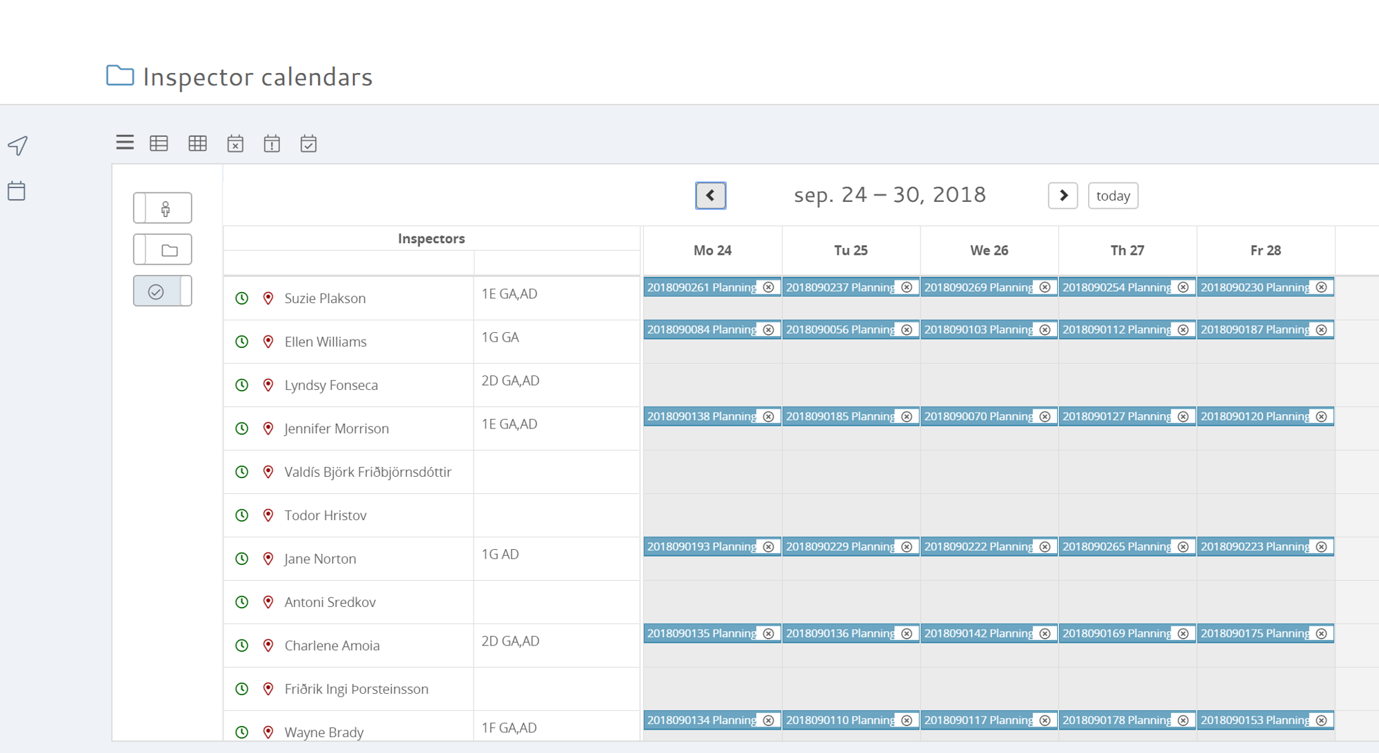Click the calendar with checkmark icon

click(308, 143)
